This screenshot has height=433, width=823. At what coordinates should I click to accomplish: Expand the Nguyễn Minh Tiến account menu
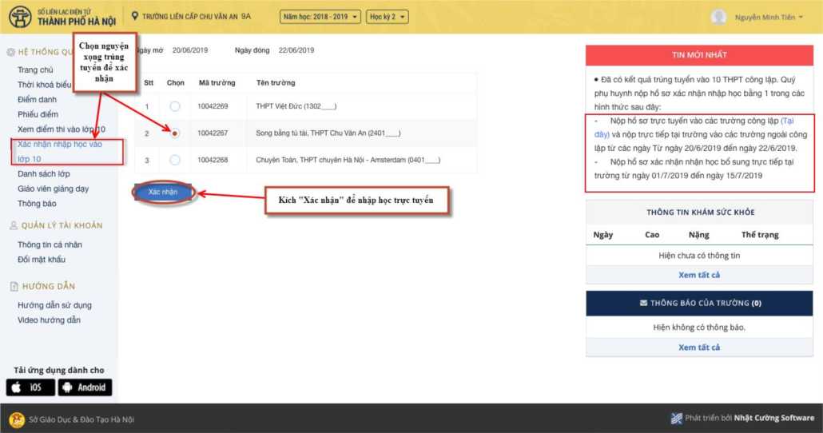[x=767, y=17]
